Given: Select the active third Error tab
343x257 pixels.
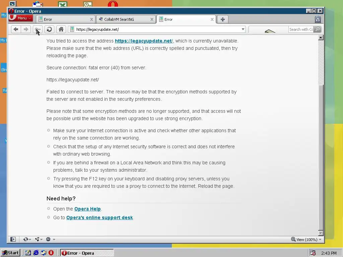Looking at the screenshot, I should 186,19.
